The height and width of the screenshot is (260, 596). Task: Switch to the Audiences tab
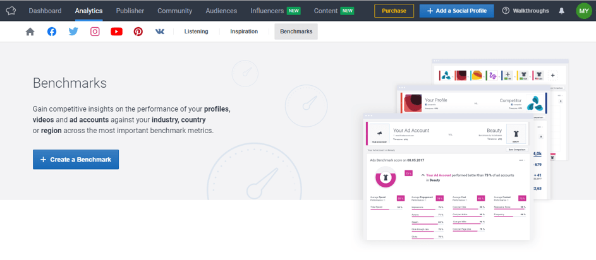pyautogui.click(x=221, y=11)
